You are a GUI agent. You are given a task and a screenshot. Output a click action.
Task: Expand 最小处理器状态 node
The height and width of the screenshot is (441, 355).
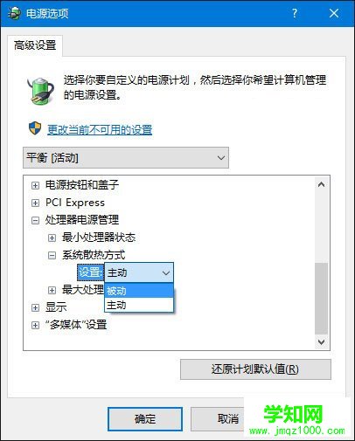point(52,238)
